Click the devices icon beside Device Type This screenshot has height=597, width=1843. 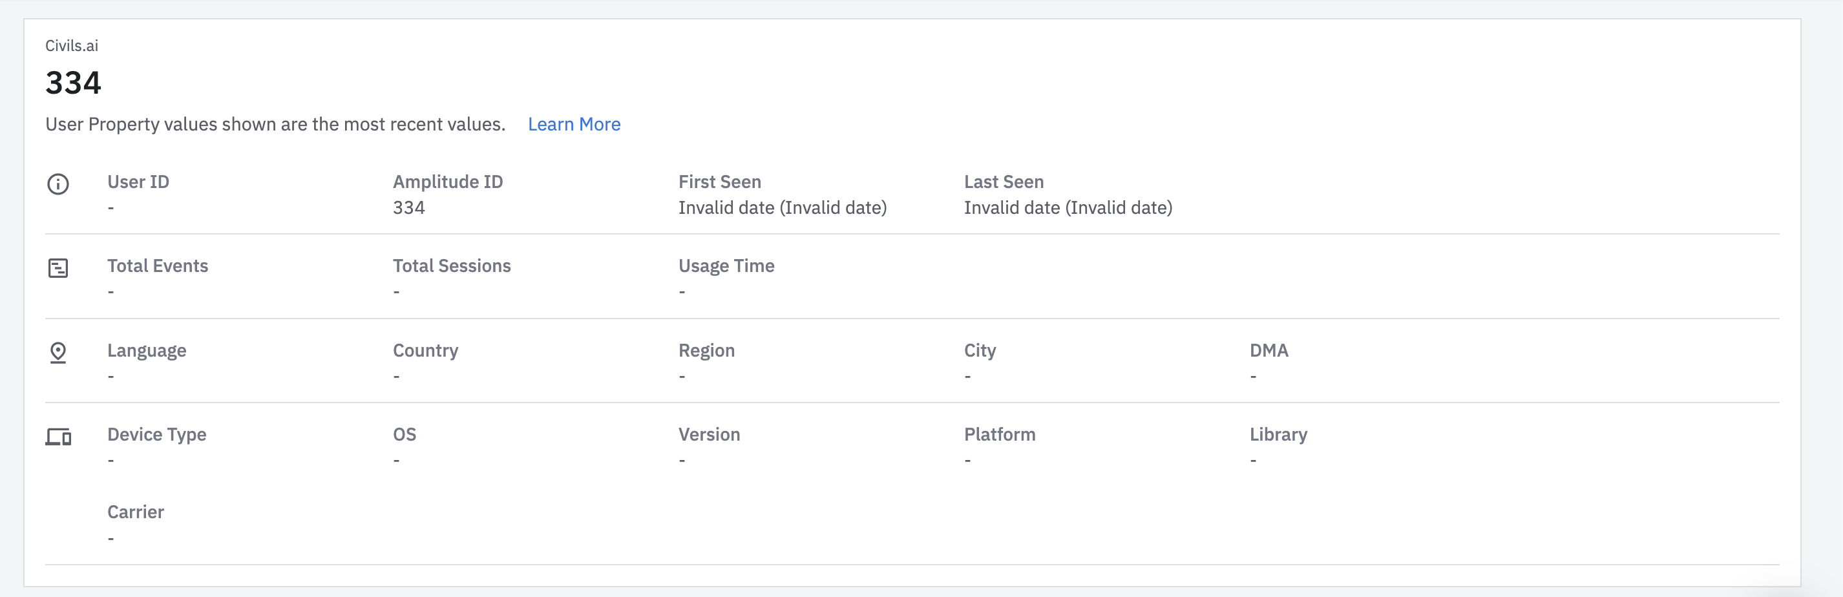tap(58, 437)
